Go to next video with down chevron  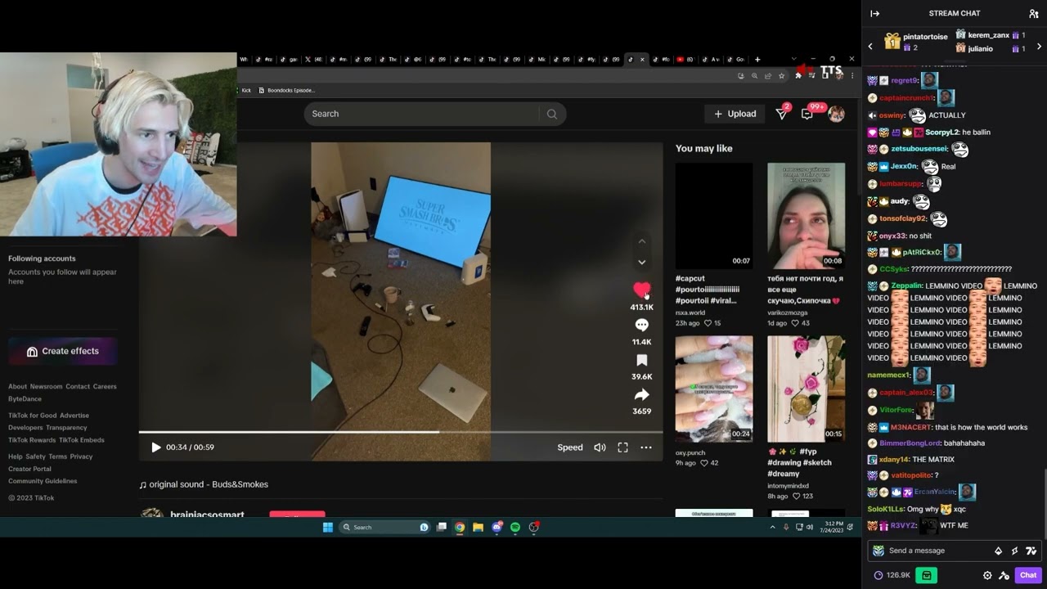(642, 263)
